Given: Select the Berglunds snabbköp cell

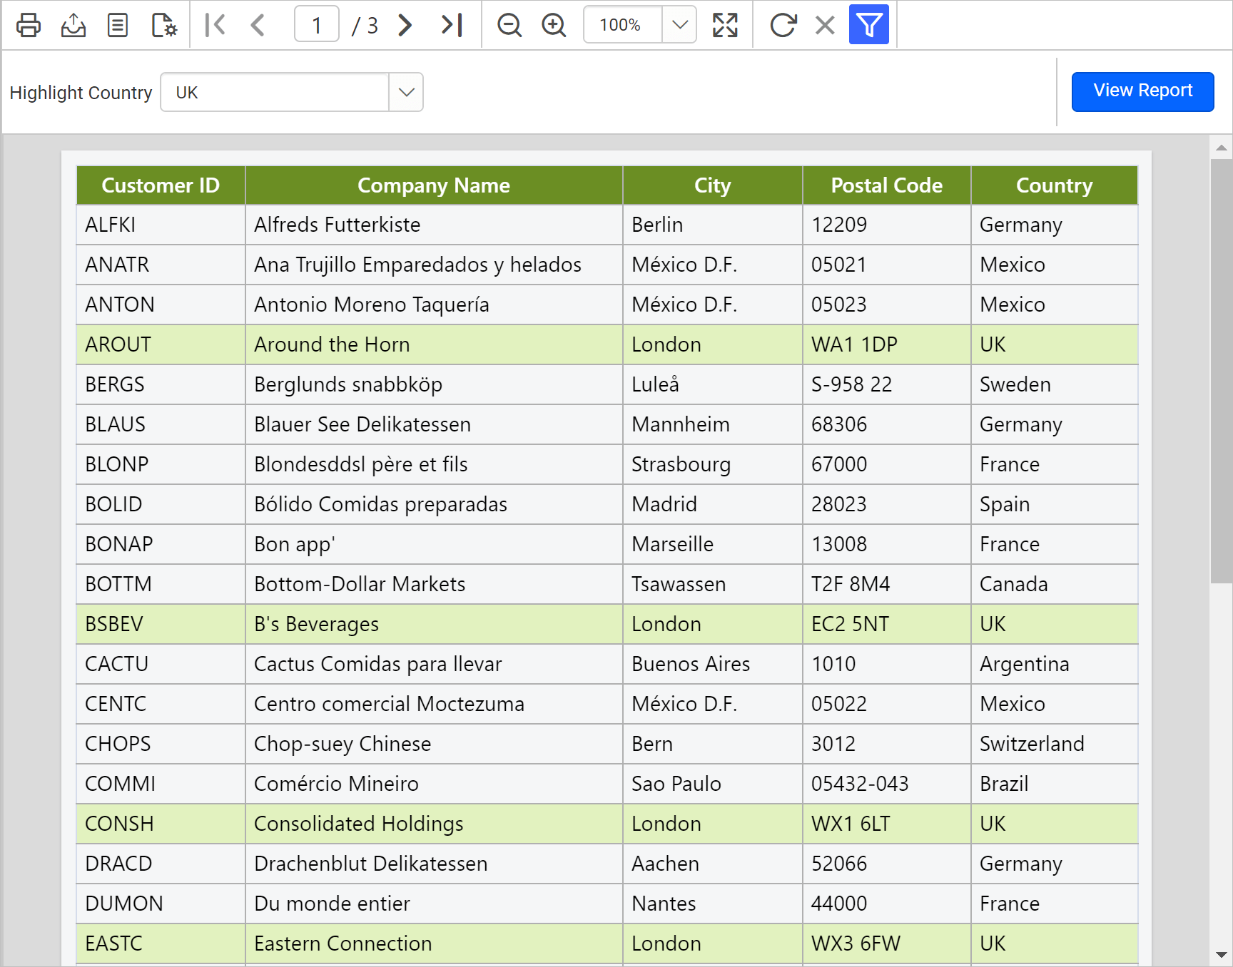Looking at the screenshot, I should point(434,384).
